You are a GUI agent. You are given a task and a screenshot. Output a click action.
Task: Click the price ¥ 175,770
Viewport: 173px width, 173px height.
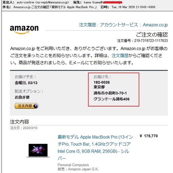(149, 136)
